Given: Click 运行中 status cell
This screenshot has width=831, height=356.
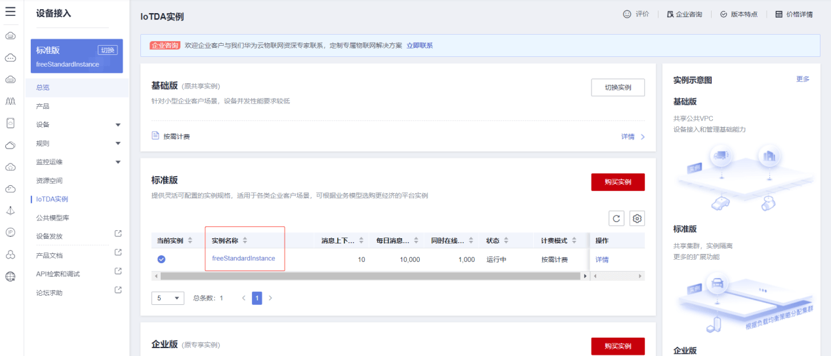Looking at the screenshot, I should coord(497,260).
